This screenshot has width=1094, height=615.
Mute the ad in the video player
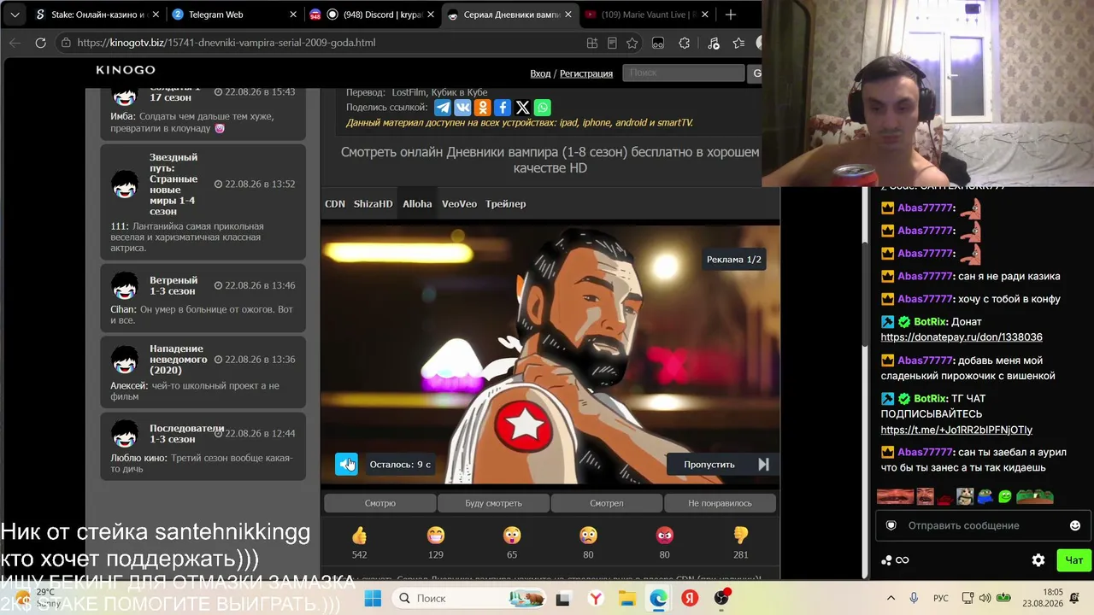346,464
